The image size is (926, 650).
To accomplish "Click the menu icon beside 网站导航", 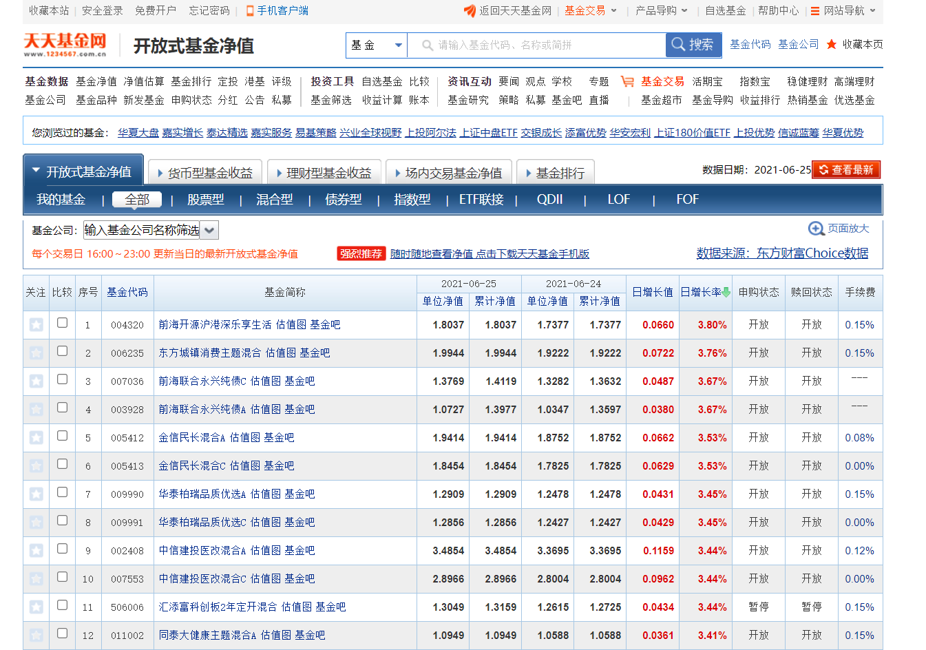I will coord(815,11).
